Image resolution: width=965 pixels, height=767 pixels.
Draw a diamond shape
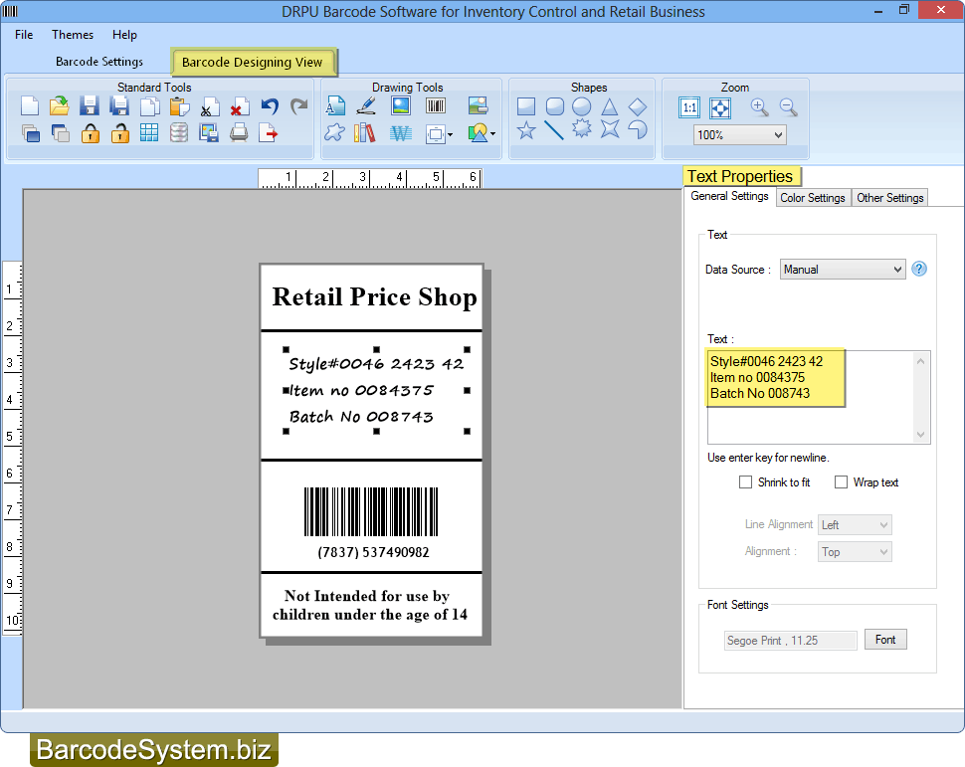click(x=638, y=106)
